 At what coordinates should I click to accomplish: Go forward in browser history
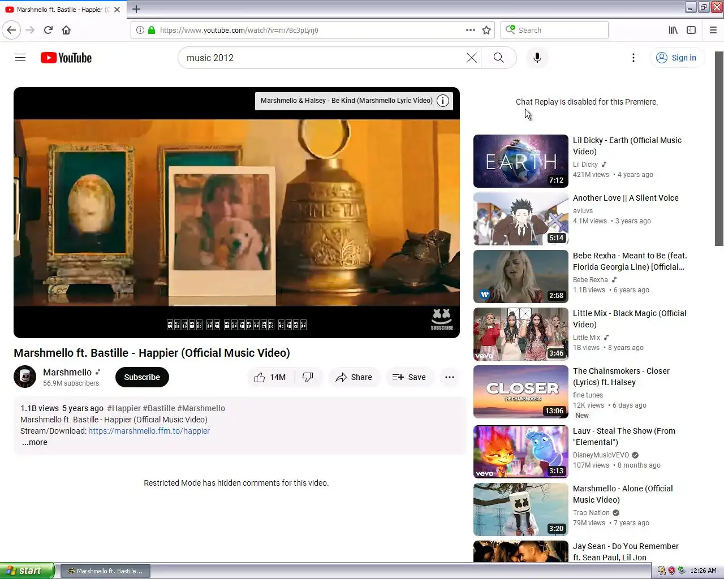30,30
